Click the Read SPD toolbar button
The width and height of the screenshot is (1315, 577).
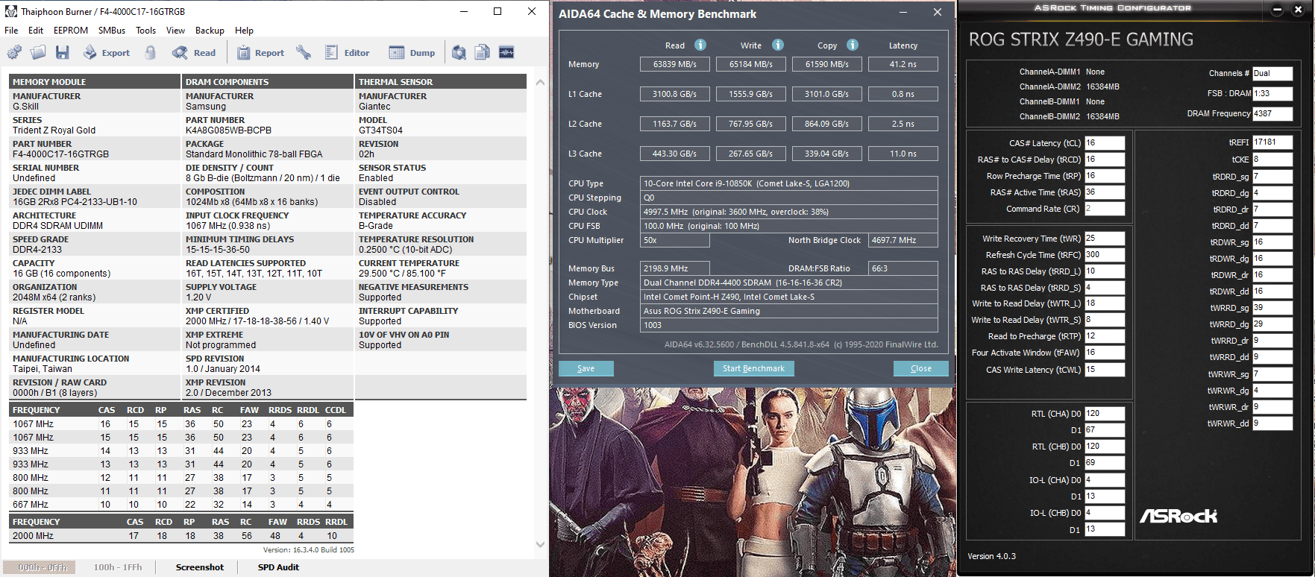pyautogui.click(x=194, y=52)
